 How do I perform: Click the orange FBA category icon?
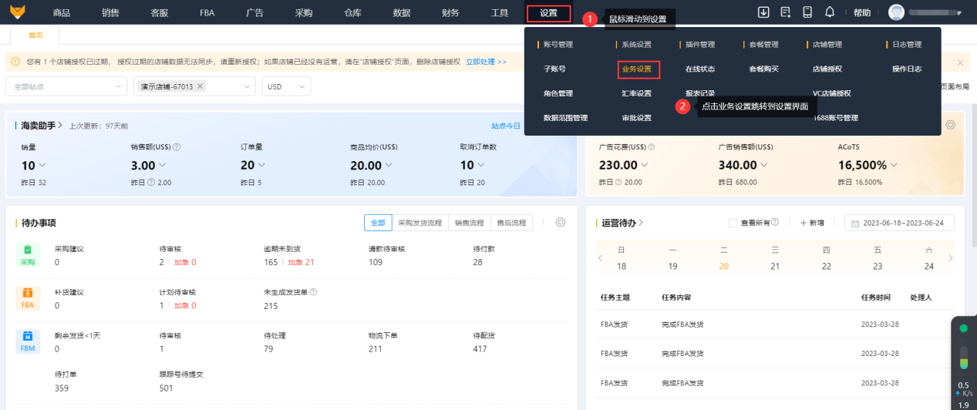28,298
